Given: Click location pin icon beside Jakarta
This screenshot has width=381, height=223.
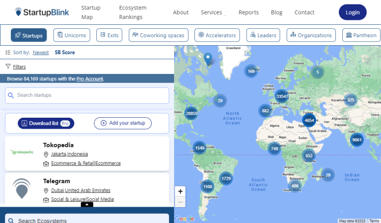Looking at the screenshot, I should pos(46,154).
